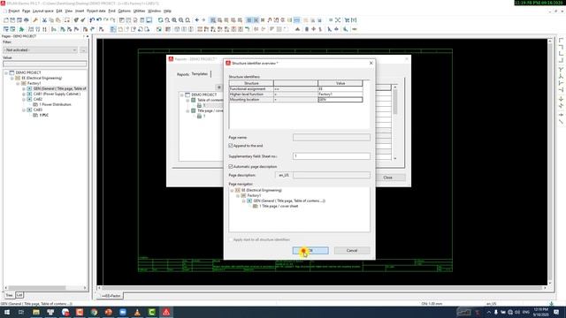Collapse the CAB3 node in Pages tree

click(24, 110)
